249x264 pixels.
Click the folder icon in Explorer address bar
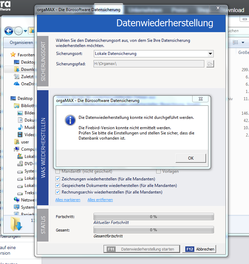tap(32, 31)
